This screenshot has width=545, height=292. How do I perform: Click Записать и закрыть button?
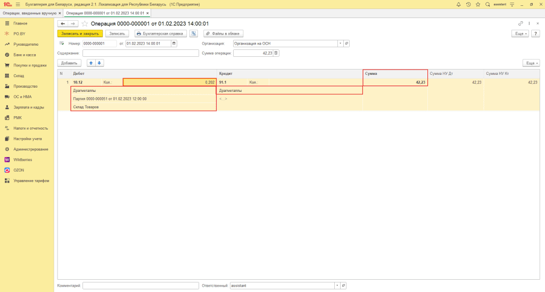coord(80,33)
